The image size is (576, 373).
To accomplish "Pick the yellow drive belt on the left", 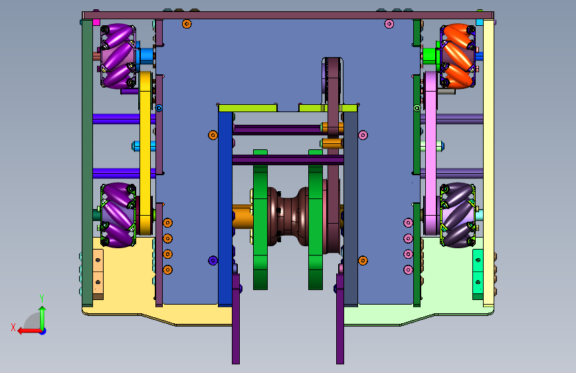I will (145, 153).
